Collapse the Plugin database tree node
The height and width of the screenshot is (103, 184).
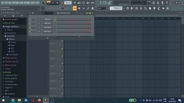pos(11,27)
